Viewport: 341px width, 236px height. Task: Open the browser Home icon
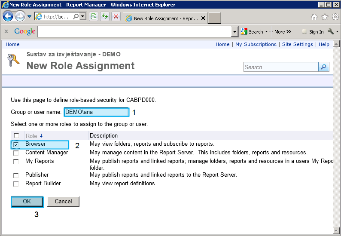314,17
